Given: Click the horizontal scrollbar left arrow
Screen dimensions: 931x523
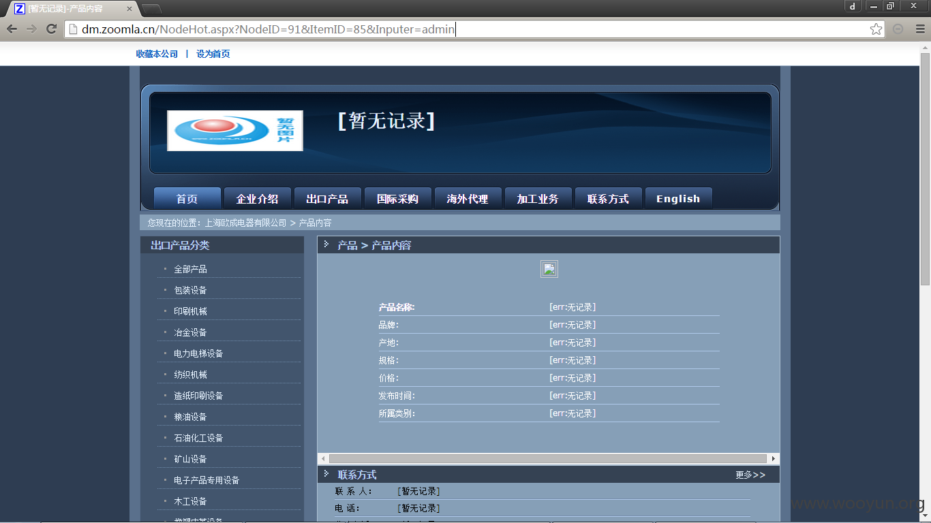Looking at the screenshot, I should (323, 459).
